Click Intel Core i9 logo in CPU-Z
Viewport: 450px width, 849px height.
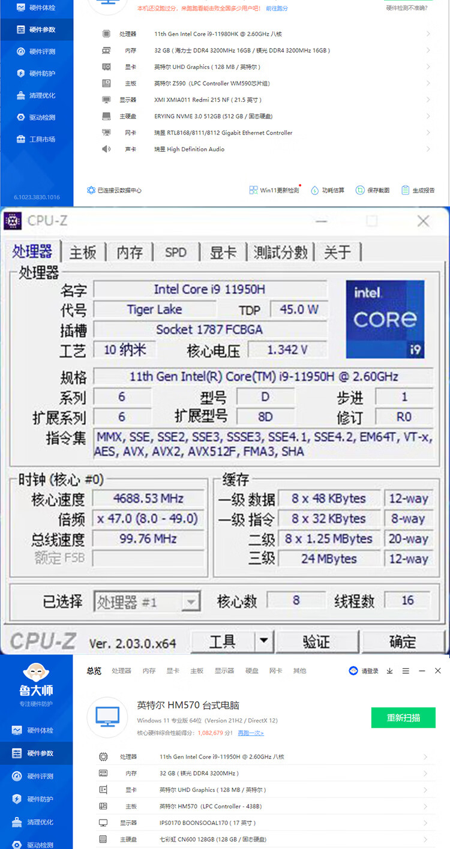point(385,319)
